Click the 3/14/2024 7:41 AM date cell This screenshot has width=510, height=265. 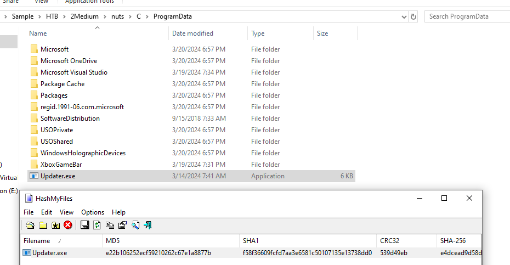pos(199,176)
